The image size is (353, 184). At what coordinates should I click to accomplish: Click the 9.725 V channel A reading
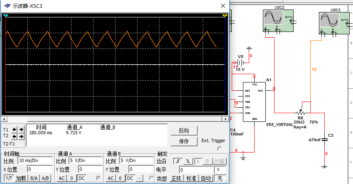[74, 133]
